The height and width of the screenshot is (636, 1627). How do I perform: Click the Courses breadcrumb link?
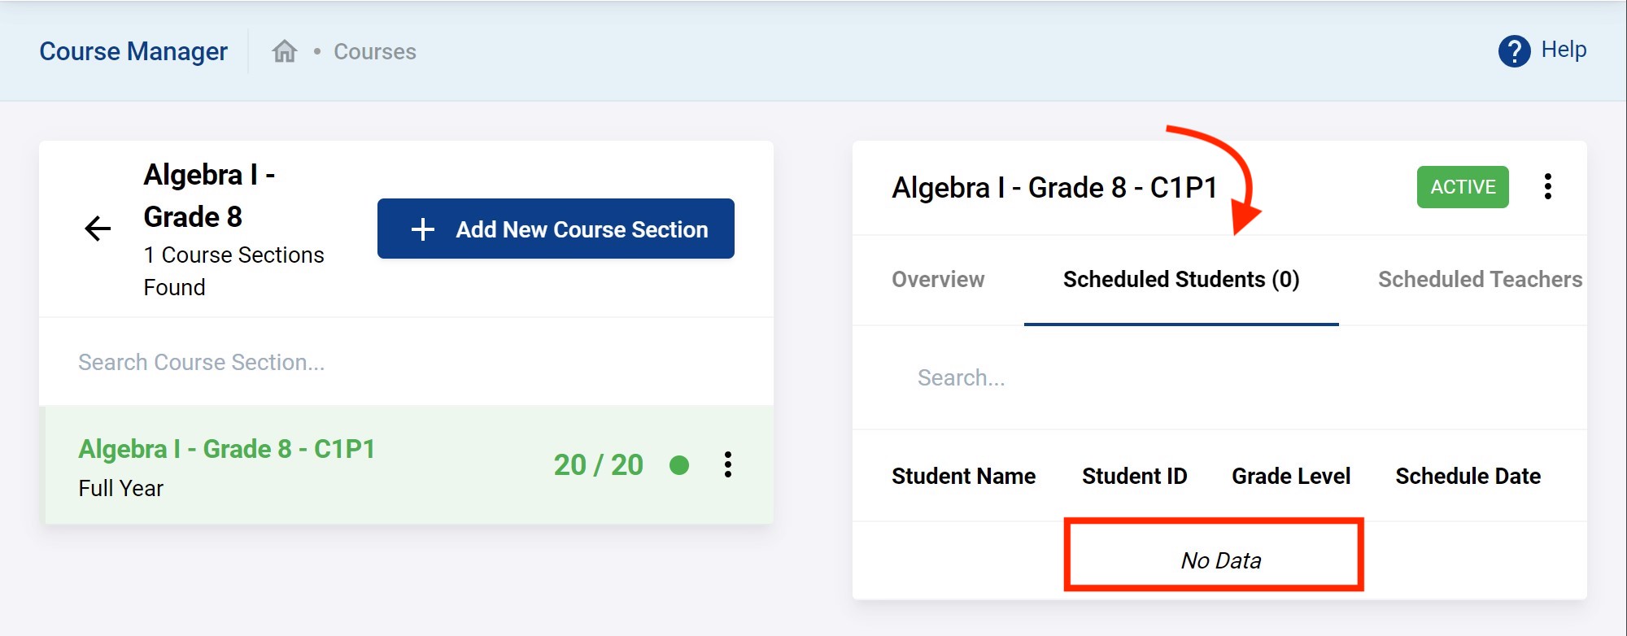pyautogui.click(x=375, y=52)
